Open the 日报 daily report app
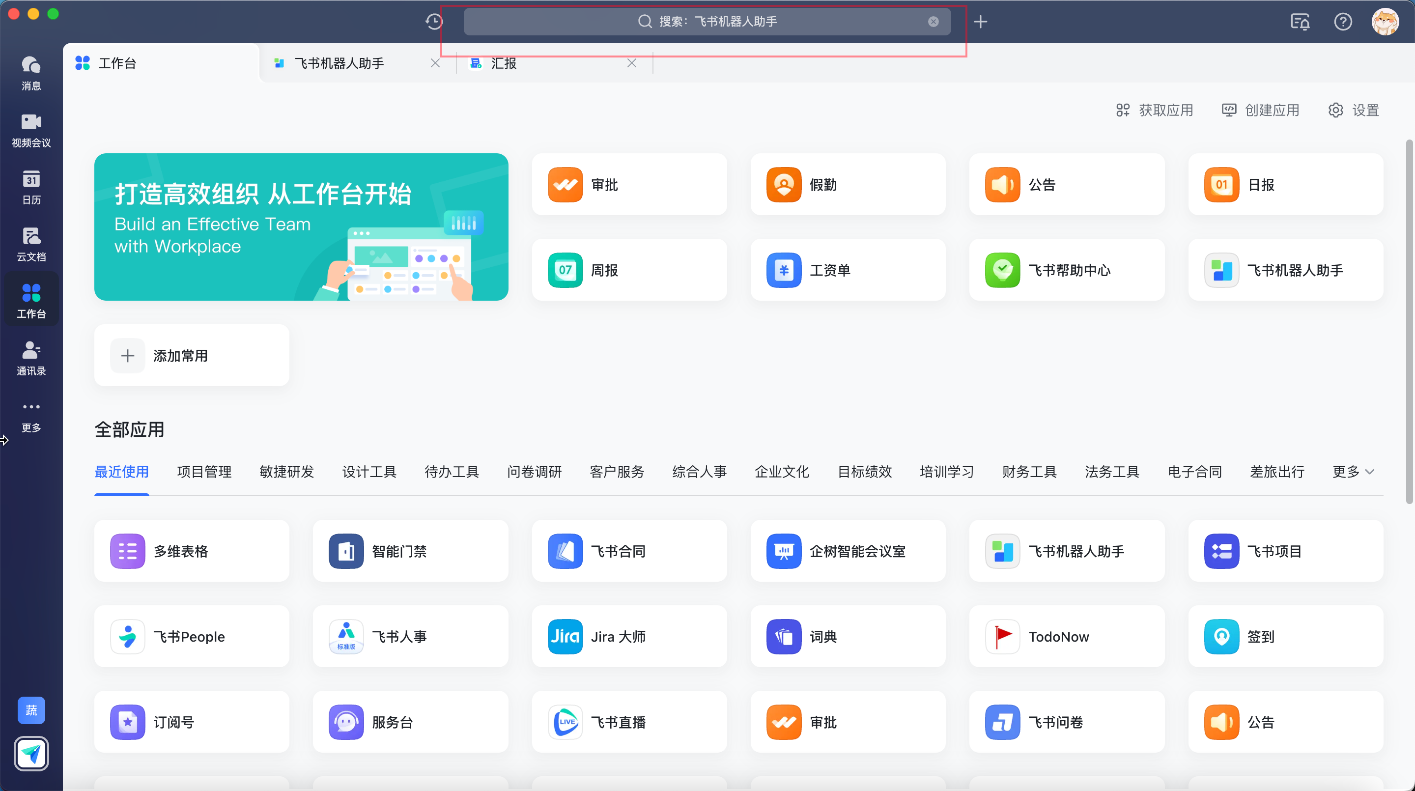Image resolution: width=1415 pixels, height=791 pixels. pyautogui.click(x=1285, y=184)
